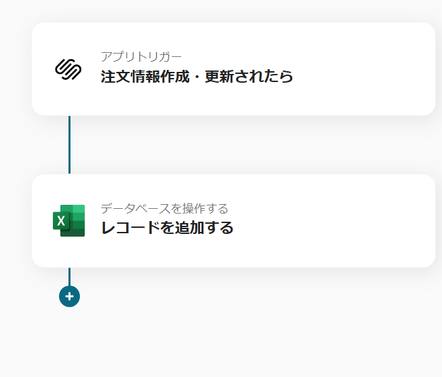
Task: Click the empty canvas right of the plus button
Action: 254,296
